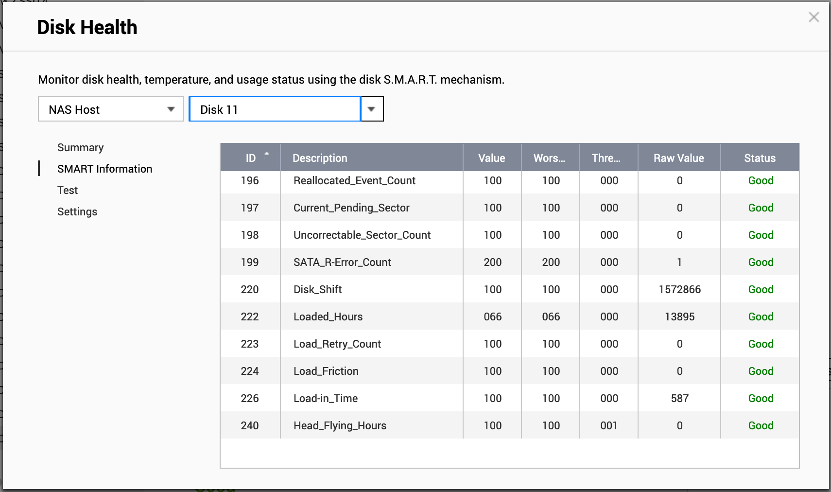
Task: Select the Reallocated_Event_Count row
Action: pos(510,180)
